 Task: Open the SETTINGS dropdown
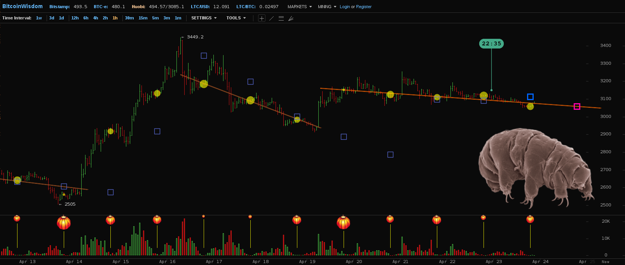204,18
